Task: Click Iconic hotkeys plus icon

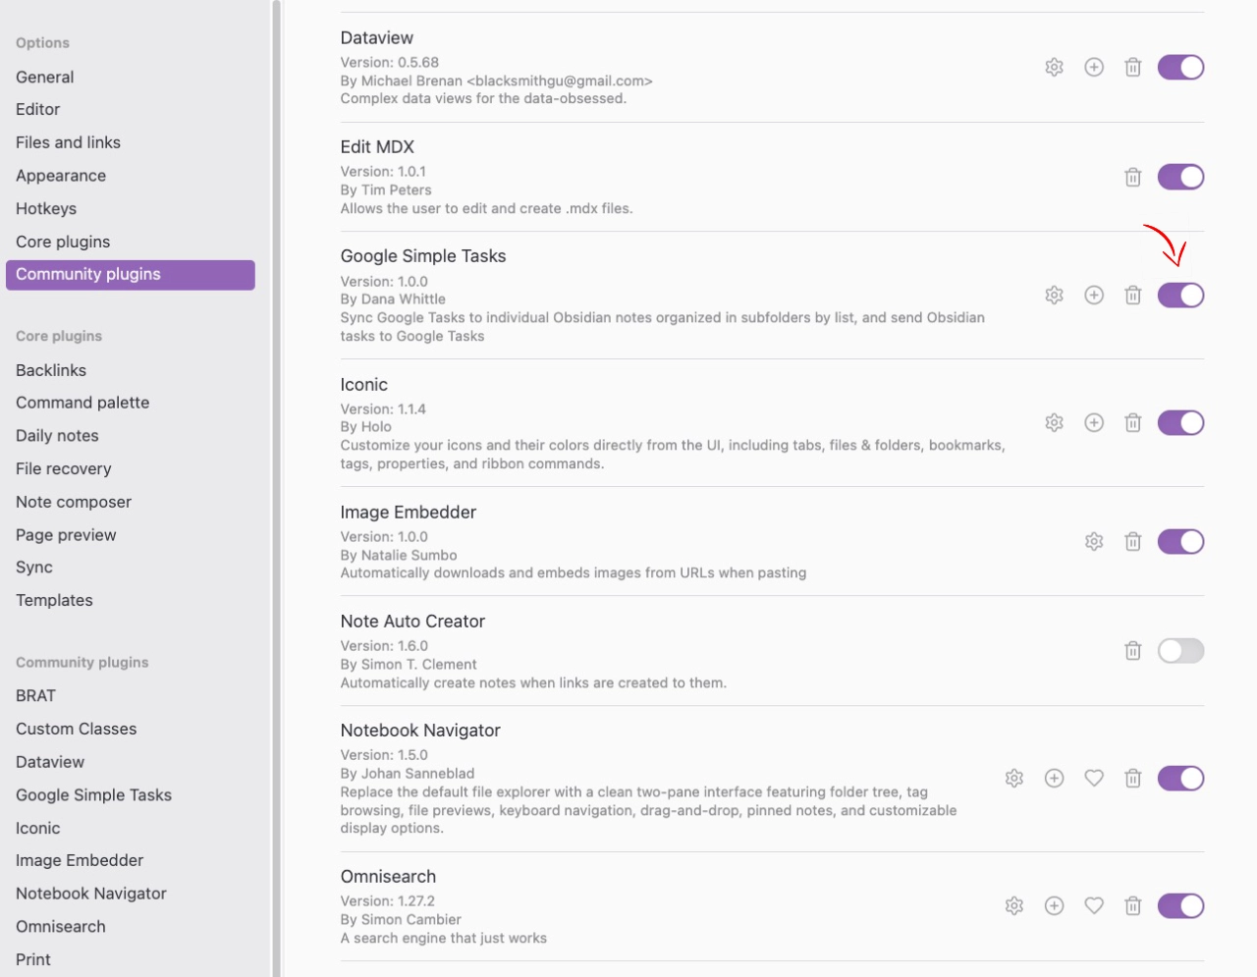Action: [x=1093, y=423]
